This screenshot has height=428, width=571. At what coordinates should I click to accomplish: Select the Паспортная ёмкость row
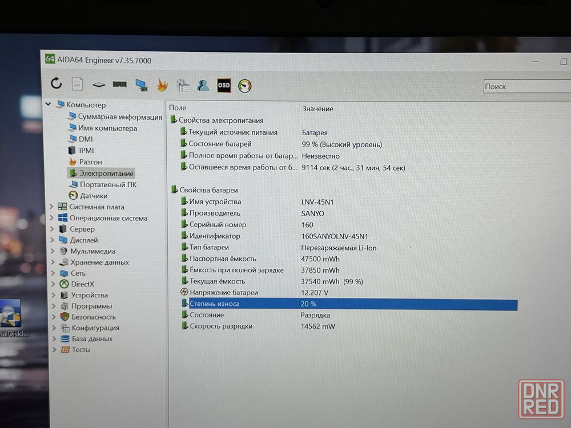pyautogui.click(x=261, y=259)
